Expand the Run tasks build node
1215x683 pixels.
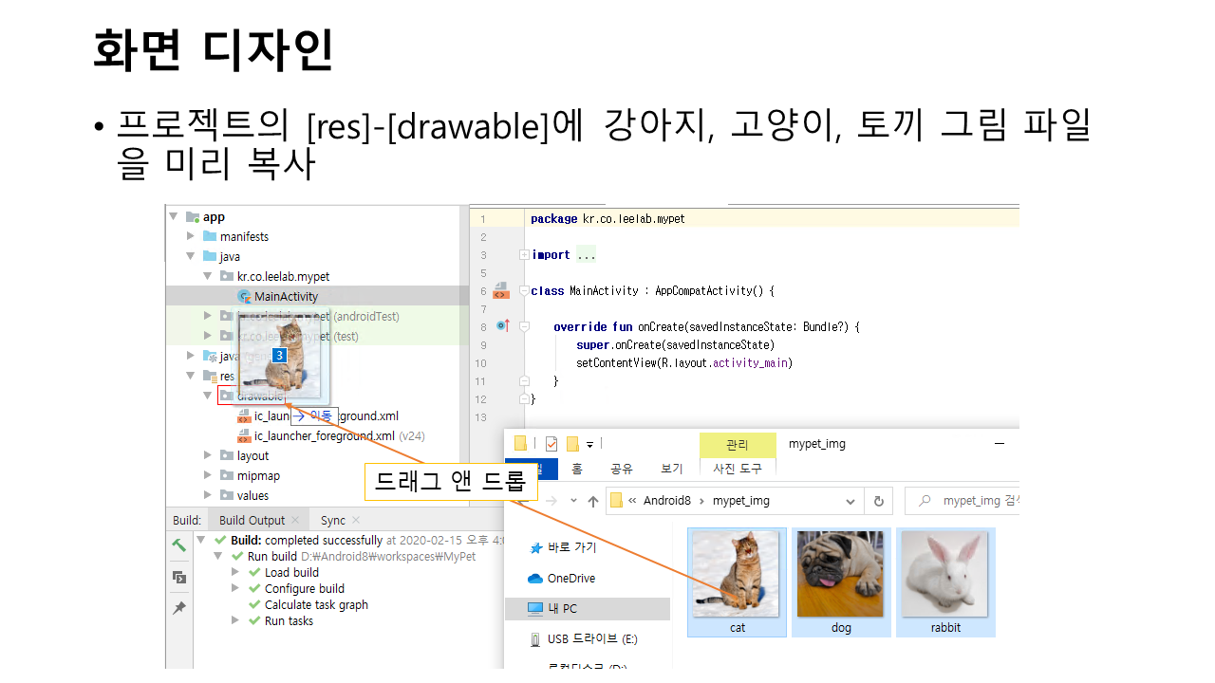[x=235, y=620]
